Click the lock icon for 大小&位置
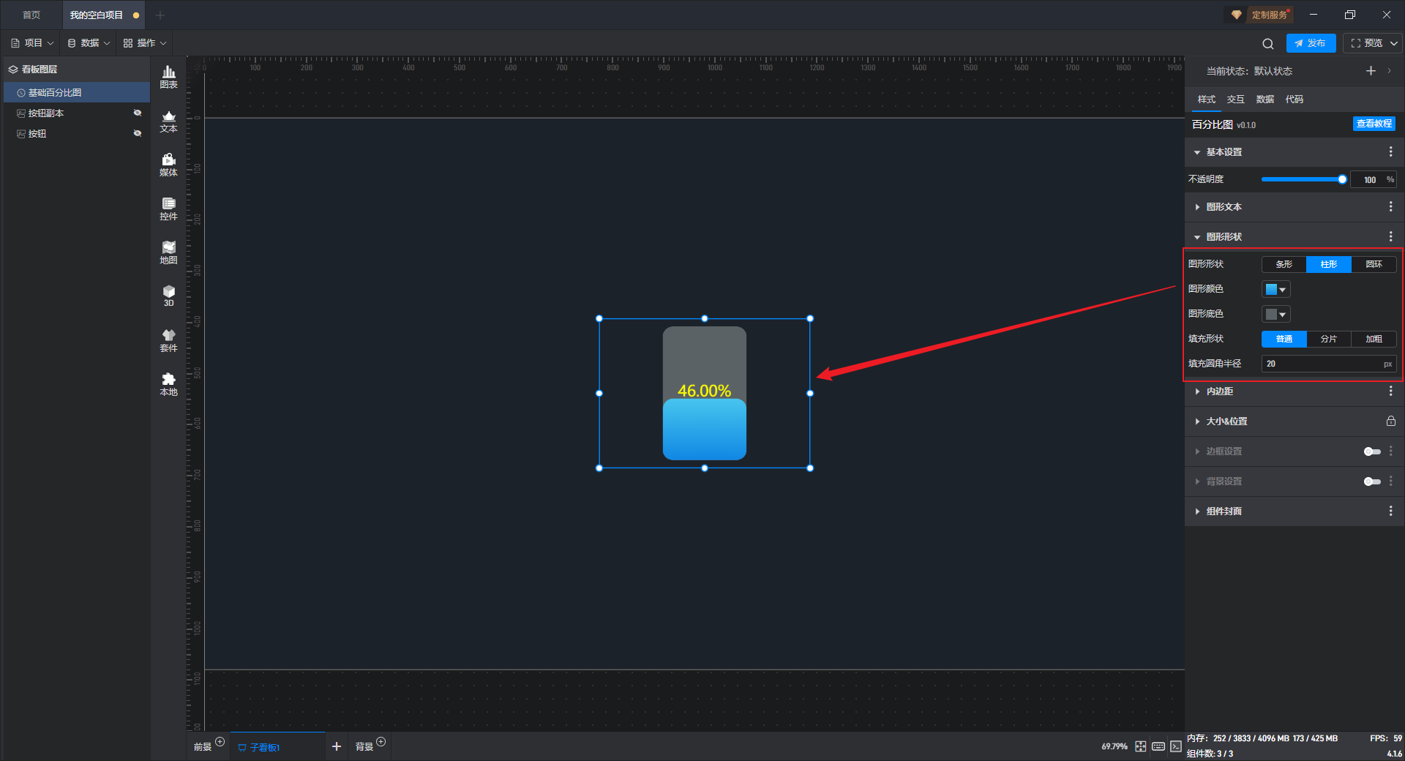This screenshot has height=761, width=1405. (x=1390, y=421)
